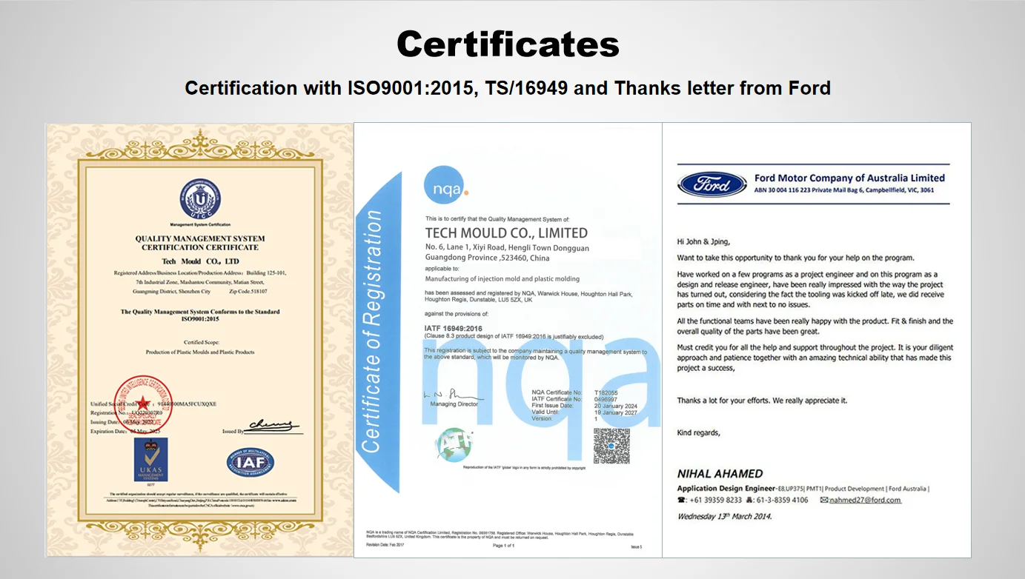Open the nahmed27@ford.com email link
The image size is (1025, 579).
click(865, 500)
